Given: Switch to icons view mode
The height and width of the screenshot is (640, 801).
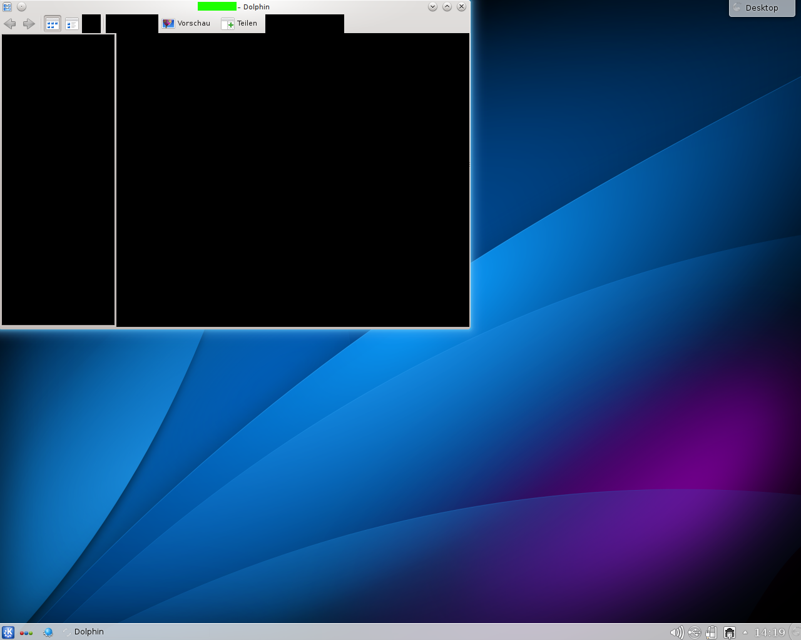Looking at the screenshot, I should tap(53, 24).
